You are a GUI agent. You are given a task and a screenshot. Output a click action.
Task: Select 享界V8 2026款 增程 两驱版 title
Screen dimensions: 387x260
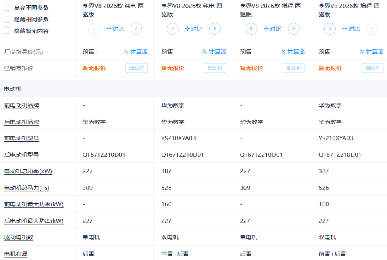(270, 10)
